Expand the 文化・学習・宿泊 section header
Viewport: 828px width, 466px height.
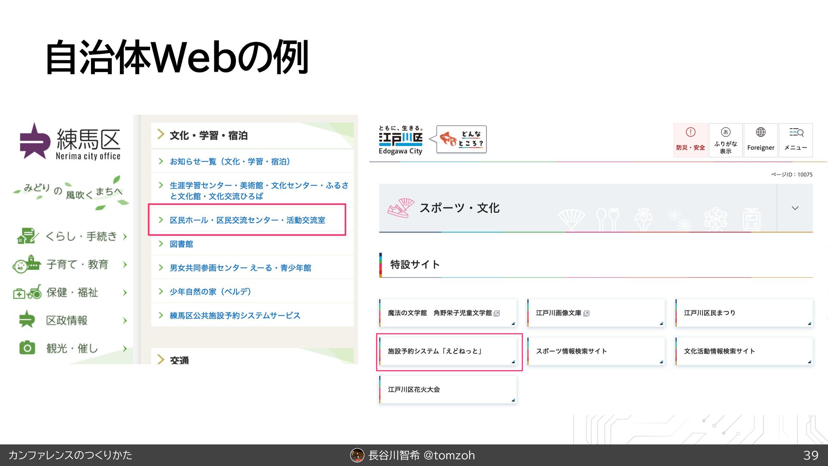pyautogui.click(x=208, y=135)
